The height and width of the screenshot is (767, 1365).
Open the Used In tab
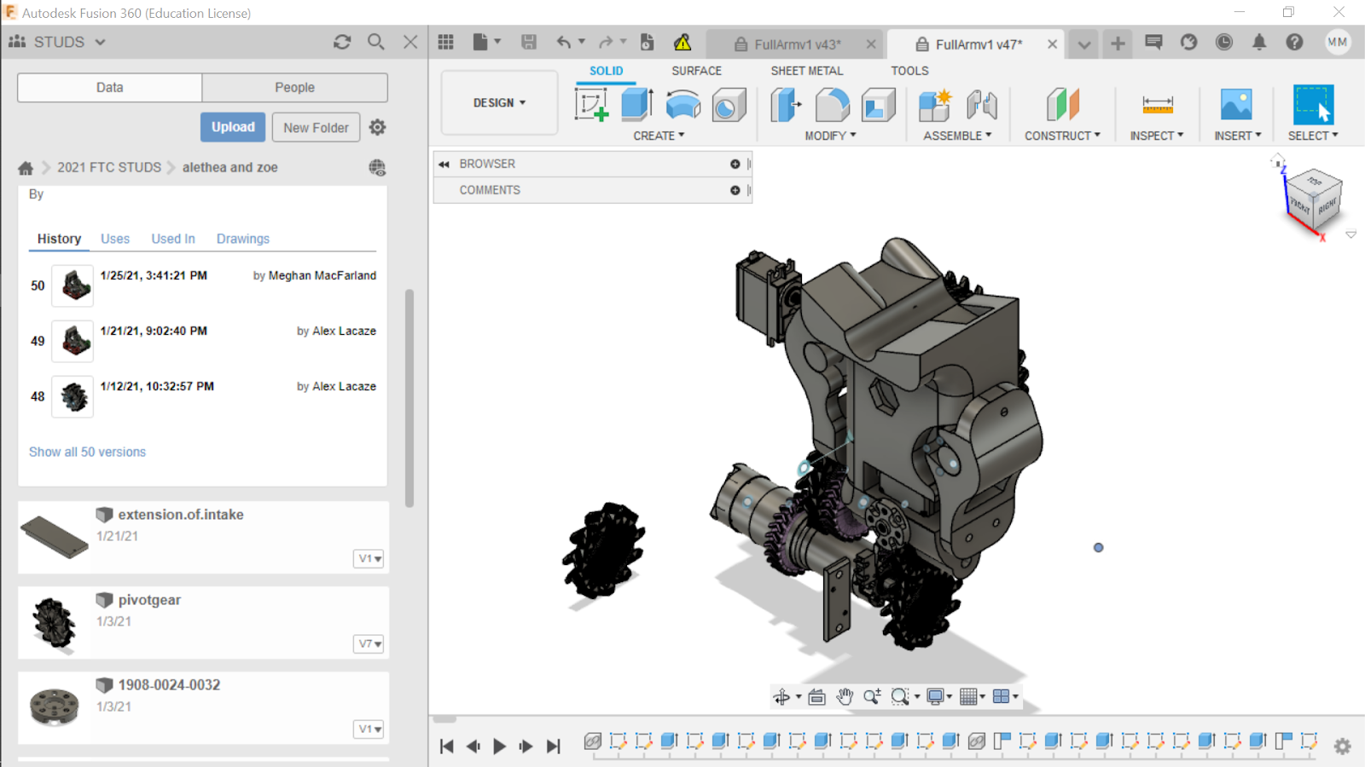tap(173, 239)
